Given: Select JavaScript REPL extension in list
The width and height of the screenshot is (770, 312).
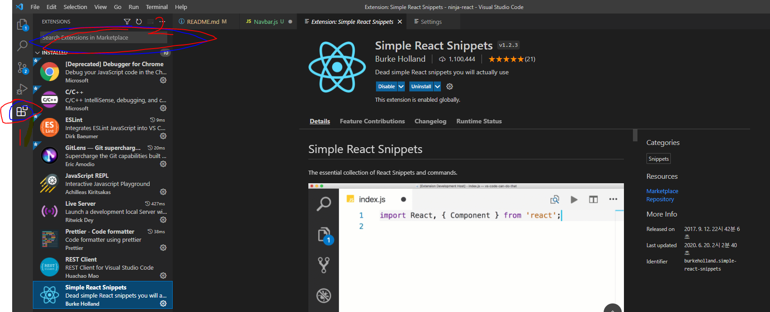Looking at the screenshot, I should pyautogui.click(x=103, y=184).
